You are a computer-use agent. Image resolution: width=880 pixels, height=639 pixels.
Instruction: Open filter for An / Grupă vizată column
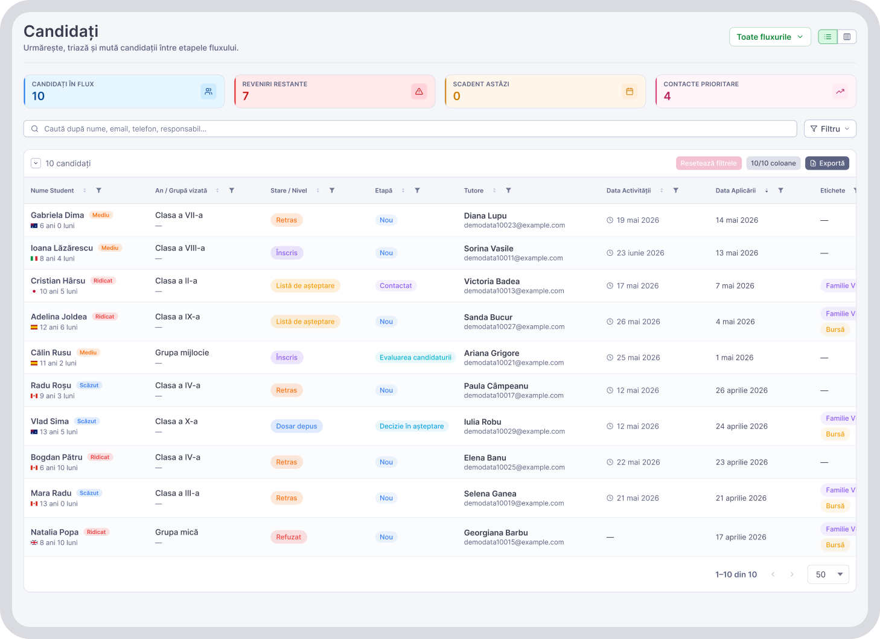click(232, 191)
